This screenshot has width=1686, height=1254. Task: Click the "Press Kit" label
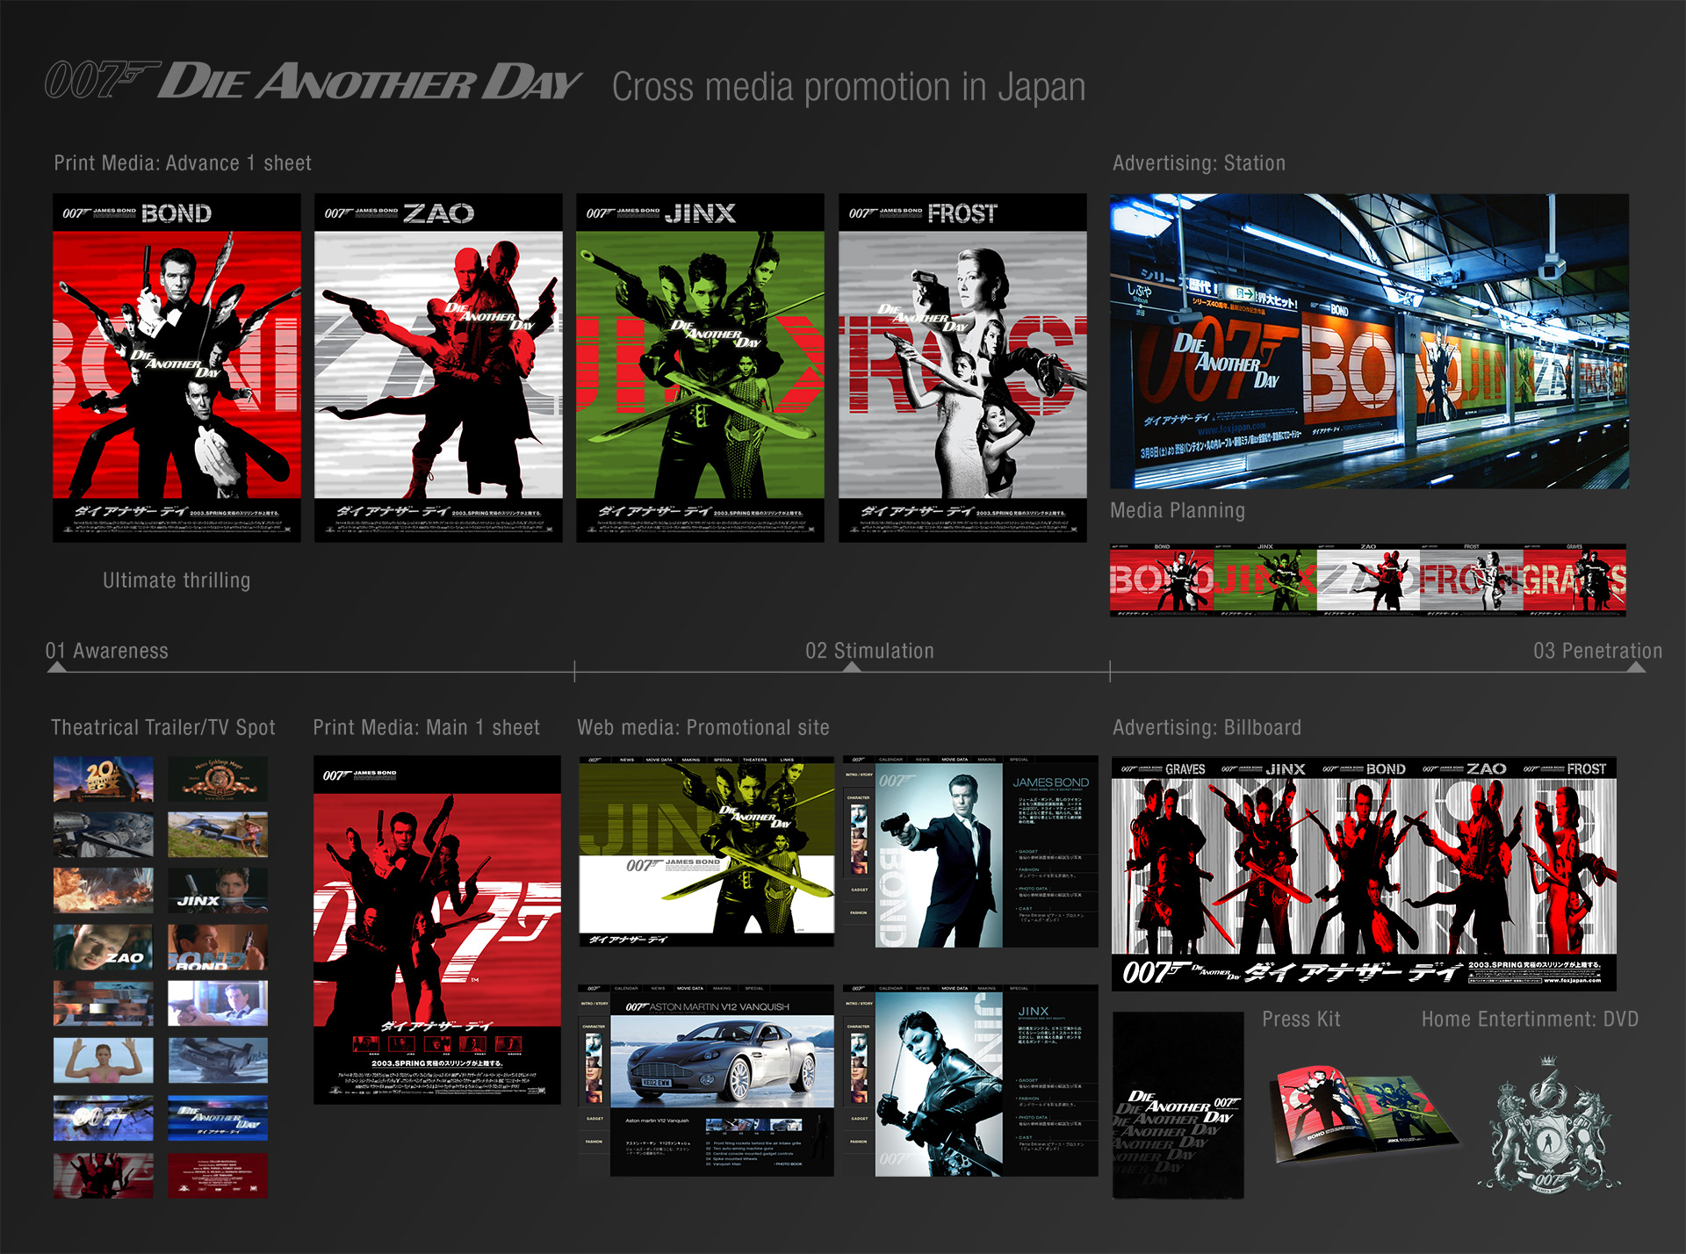[1301, 1019]
